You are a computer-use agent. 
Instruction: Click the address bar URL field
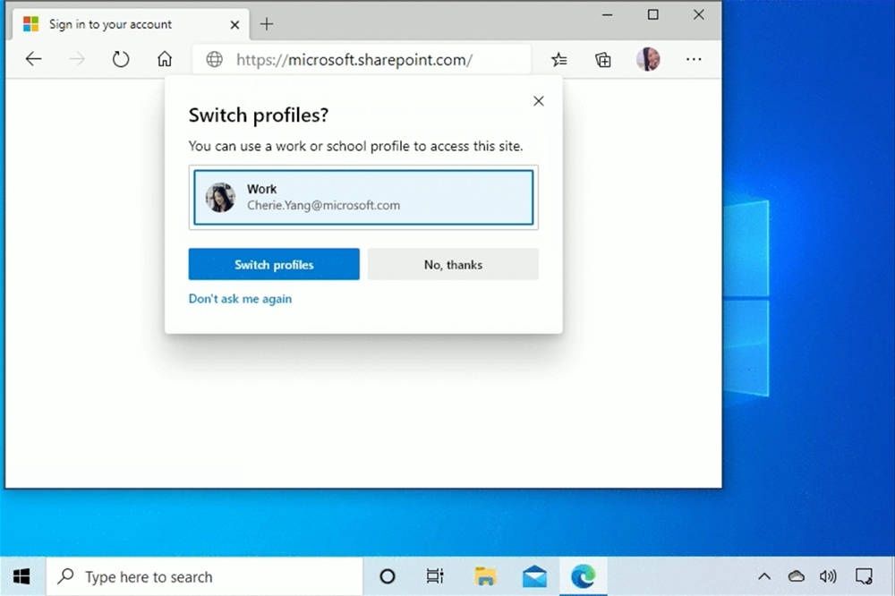pyautogui.click(x=362, y=59)
